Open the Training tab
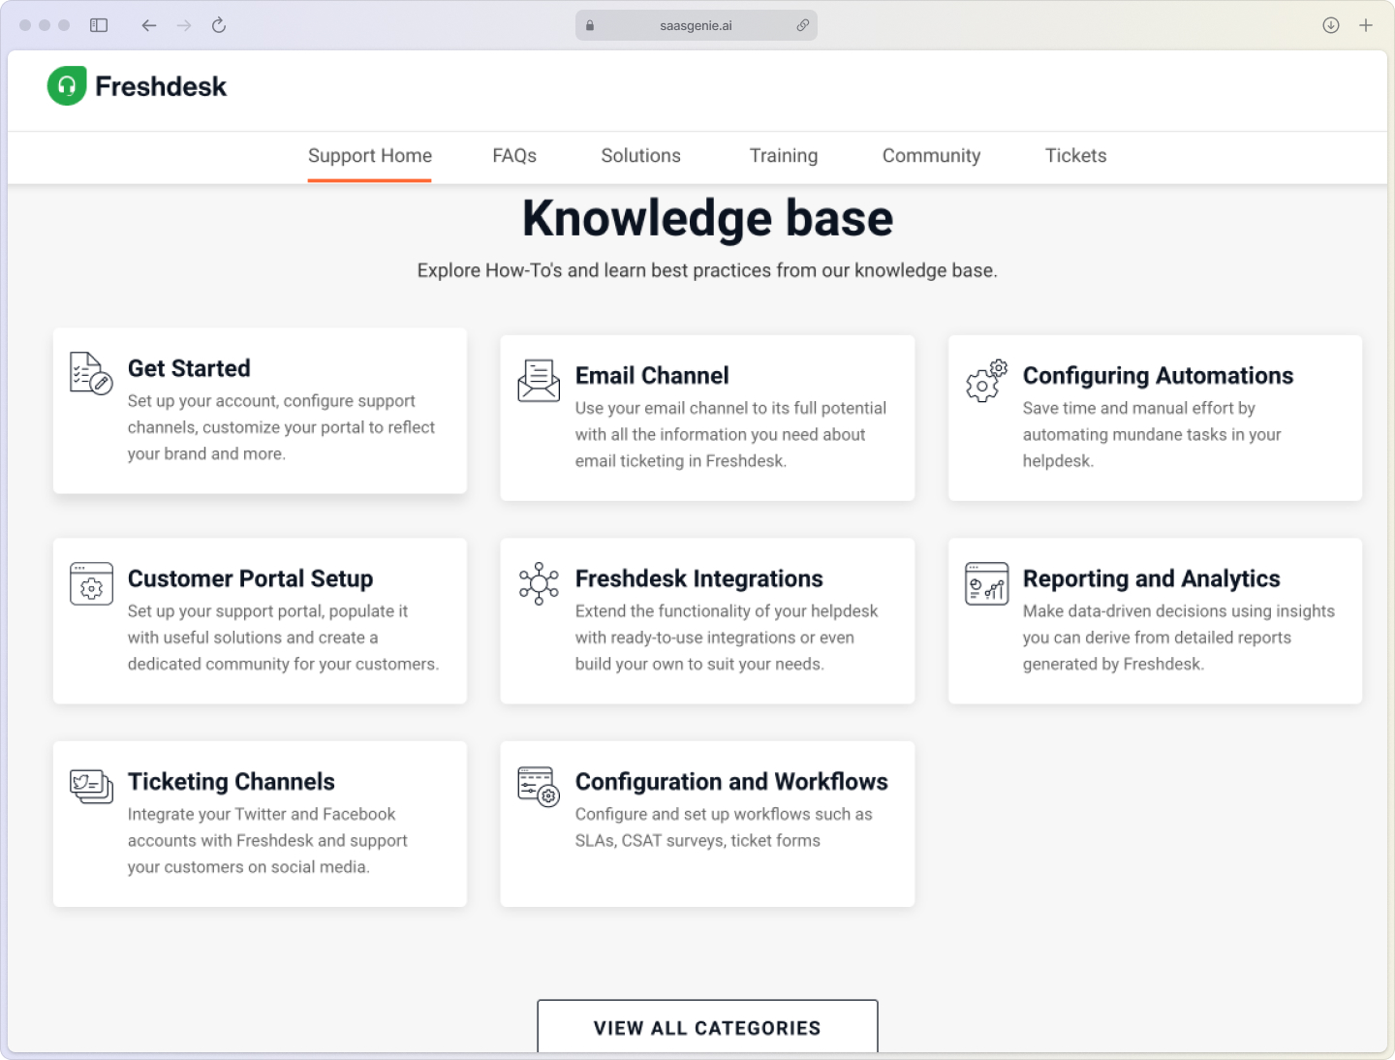The height and width of the screenshot is (1060, 1395). click(784, 156)
